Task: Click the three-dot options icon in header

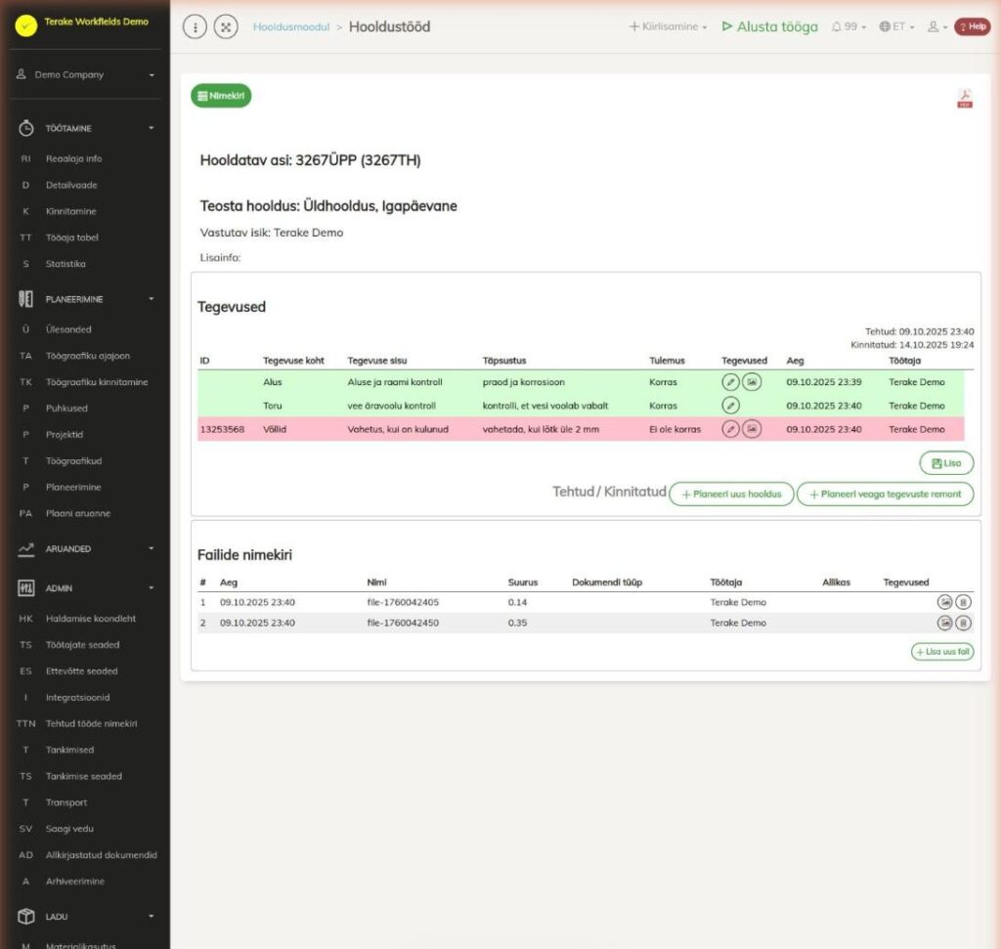Action: coord(195,26)
